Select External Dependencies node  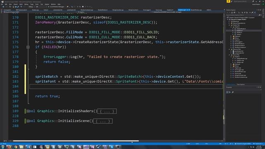[239, 23]
